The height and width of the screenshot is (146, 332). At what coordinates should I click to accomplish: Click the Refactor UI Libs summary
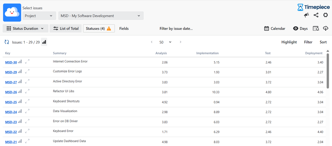point(63,91)
